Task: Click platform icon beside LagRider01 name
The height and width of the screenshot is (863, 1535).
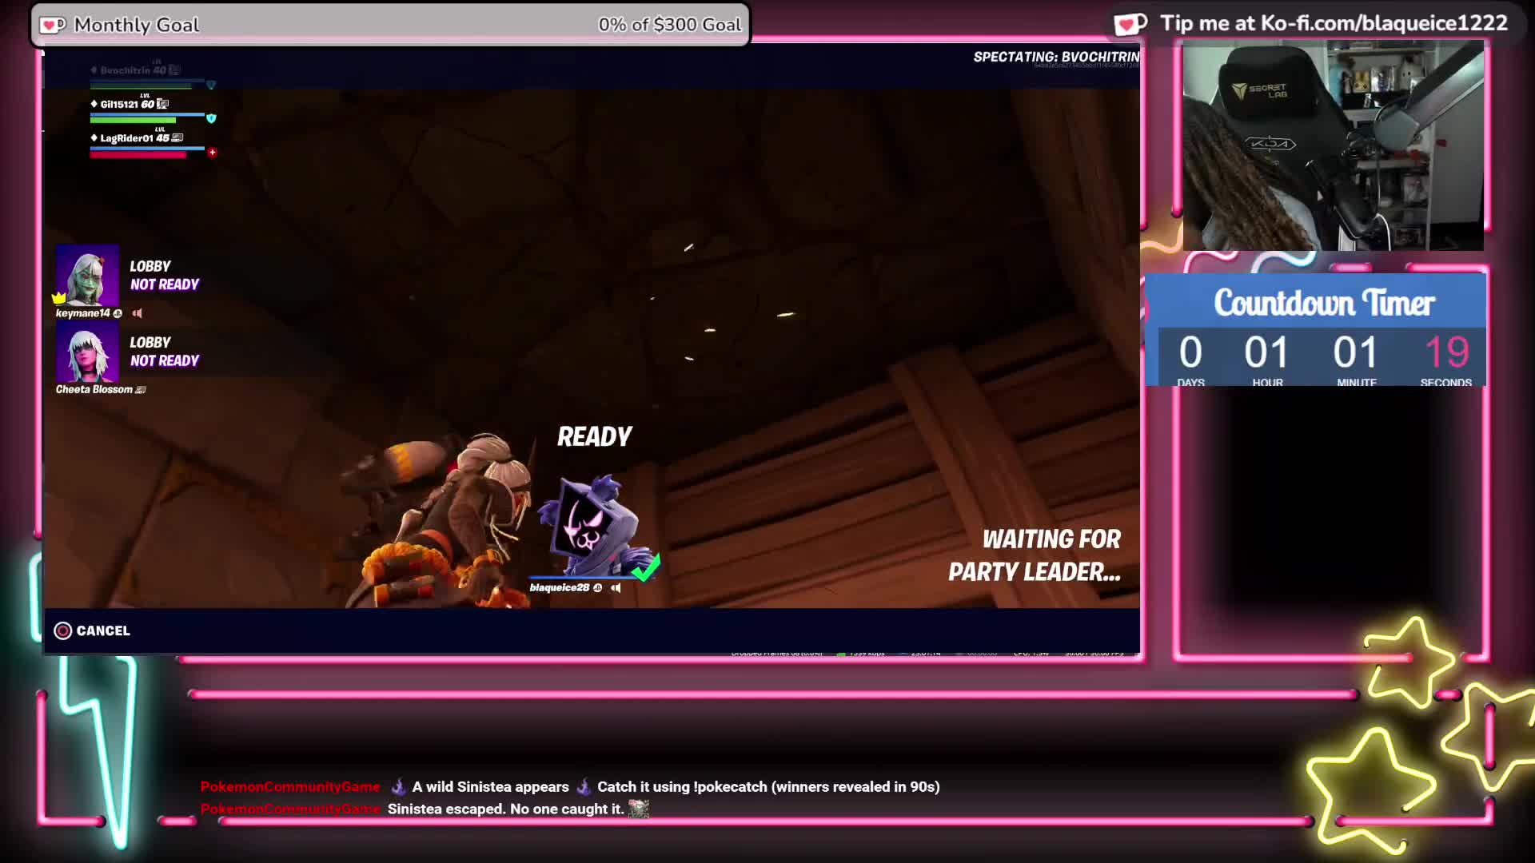Action: pos(177,138)
